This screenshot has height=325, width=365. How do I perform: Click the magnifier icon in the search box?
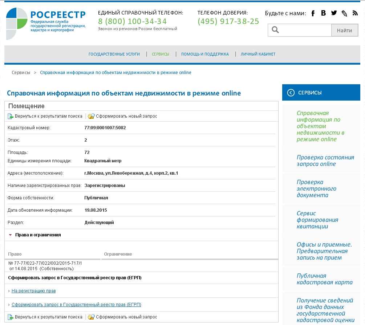pos(275,30)
